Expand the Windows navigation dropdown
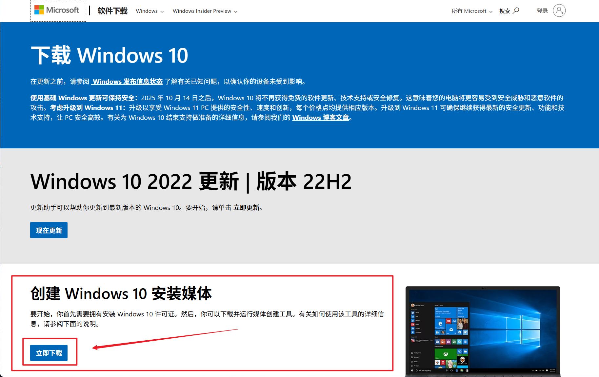Screen dimensions: 599x377 tap(150, 11)
